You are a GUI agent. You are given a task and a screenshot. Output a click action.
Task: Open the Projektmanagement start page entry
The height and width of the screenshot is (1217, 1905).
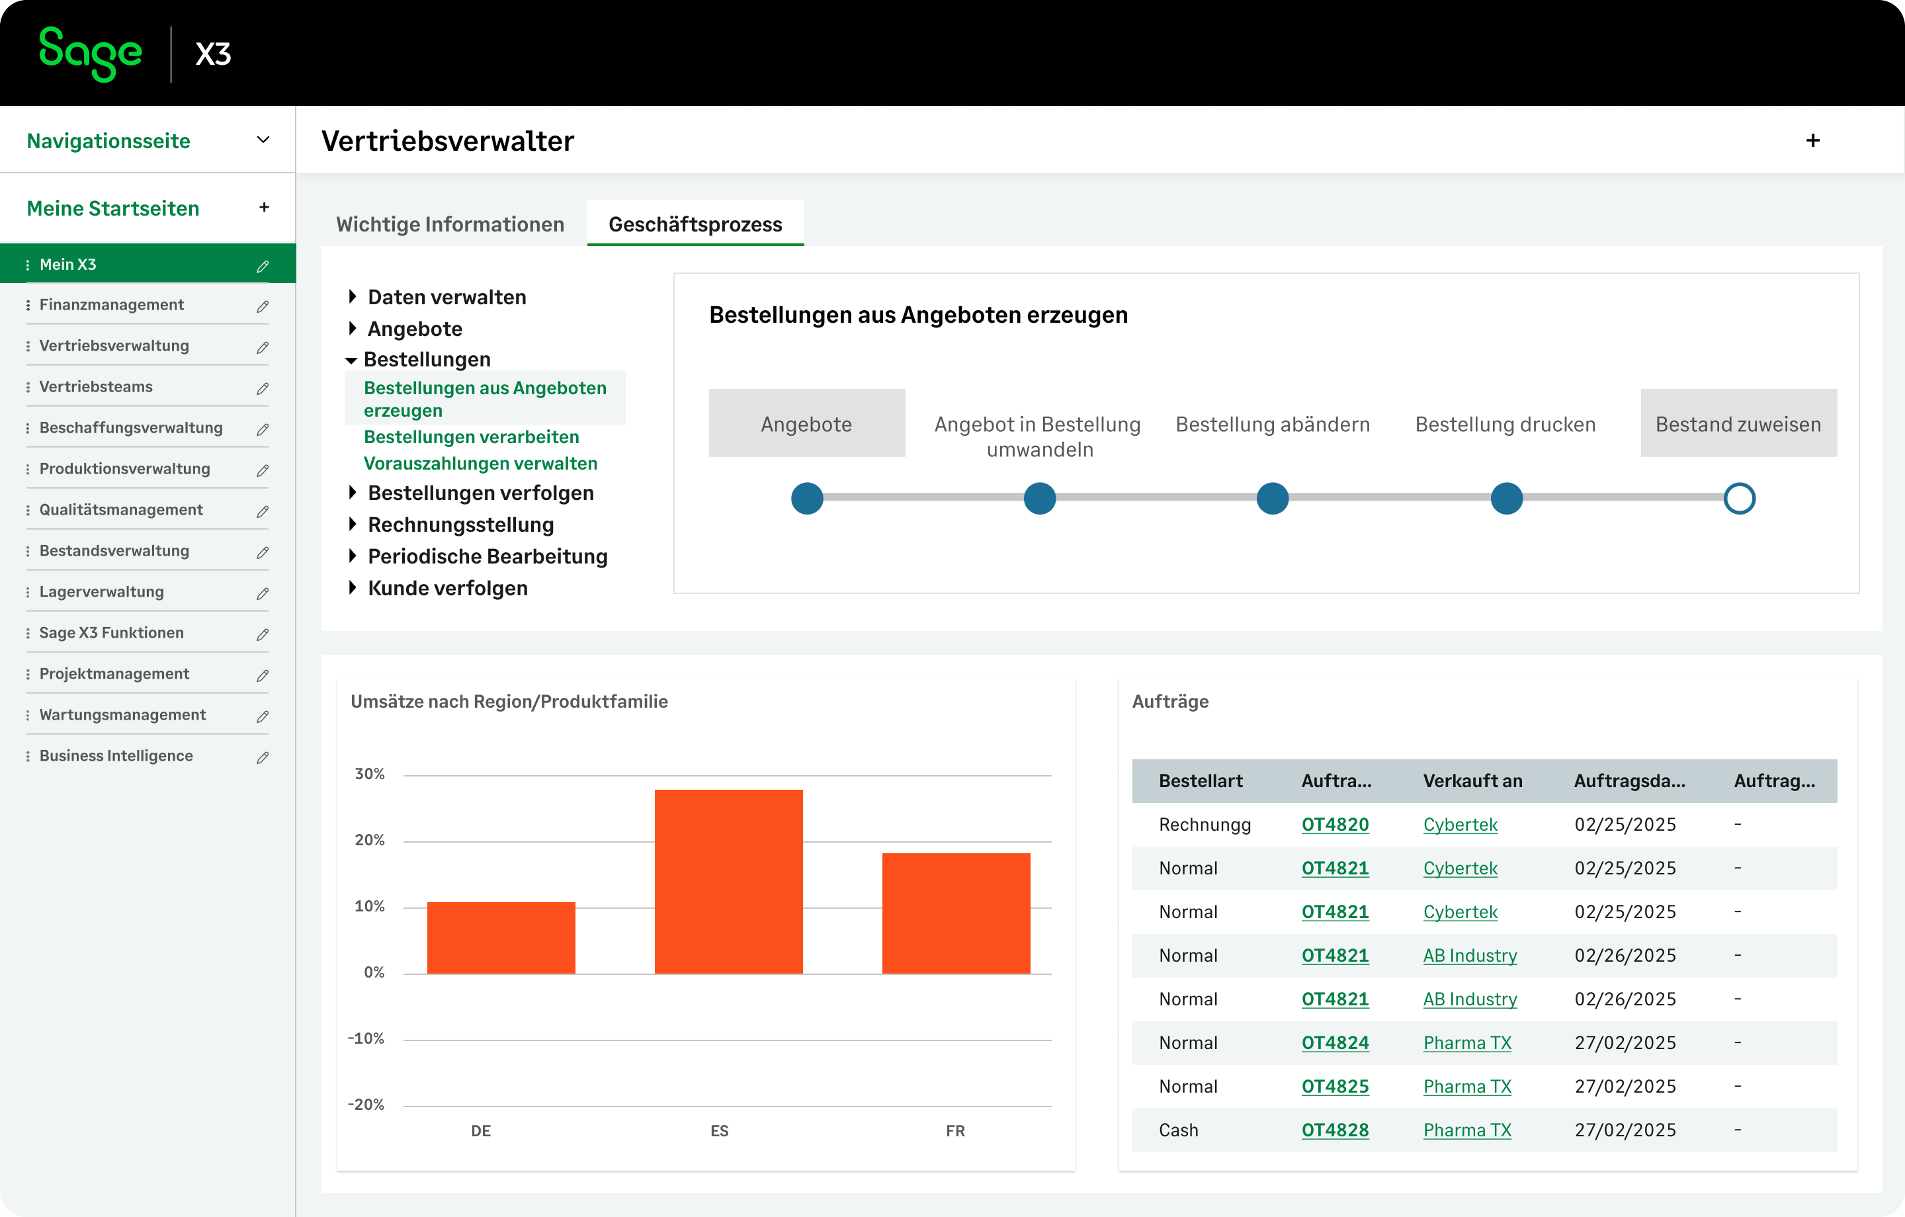pos(114,673)
